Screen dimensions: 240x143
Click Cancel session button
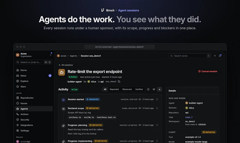coord(208,71)
